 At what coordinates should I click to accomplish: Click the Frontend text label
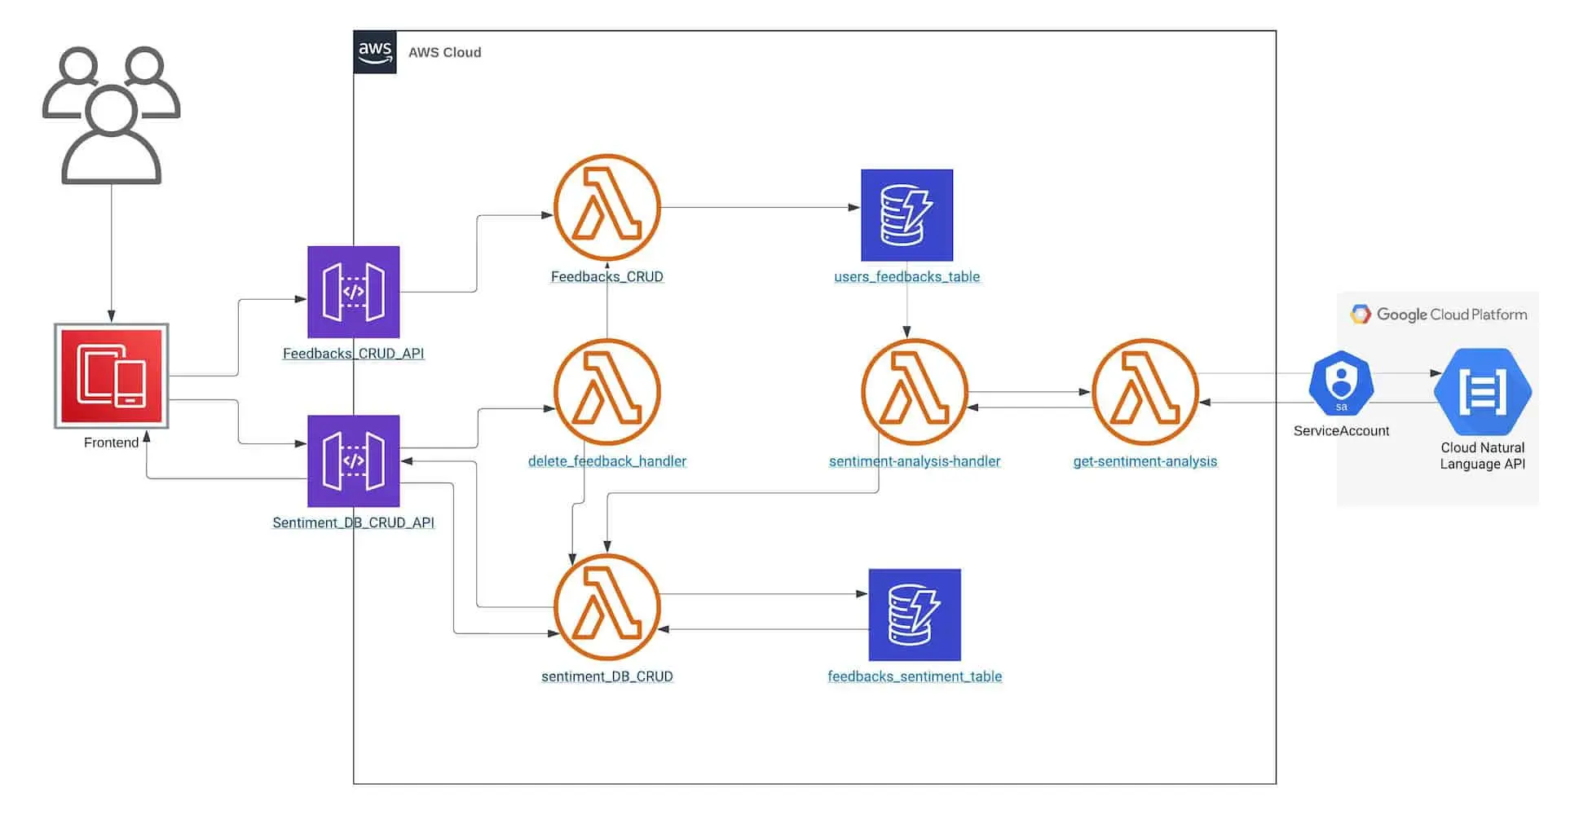(111, 443)
